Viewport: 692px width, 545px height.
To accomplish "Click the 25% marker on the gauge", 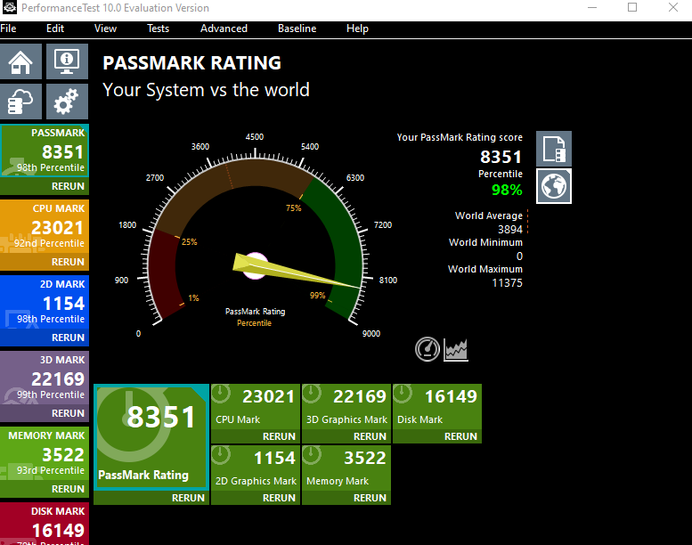I will pyautogui.click(x=190, y=242).
